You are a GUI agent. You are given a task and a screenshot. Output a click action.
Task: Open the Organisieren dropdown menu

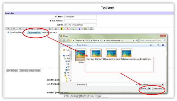pos(68,45)
